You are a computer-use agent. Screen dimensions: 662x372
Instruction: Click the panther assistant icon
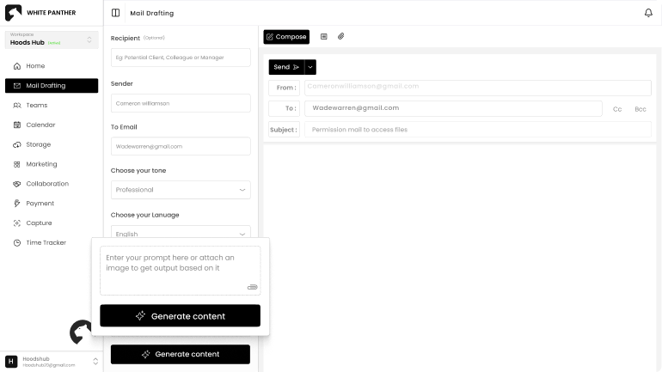(81, 332)
